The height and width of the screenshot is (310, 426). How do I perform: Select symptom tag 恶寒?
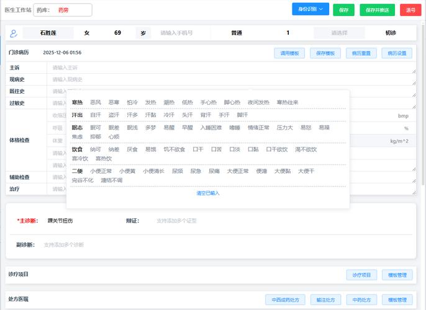coord(114,102)
